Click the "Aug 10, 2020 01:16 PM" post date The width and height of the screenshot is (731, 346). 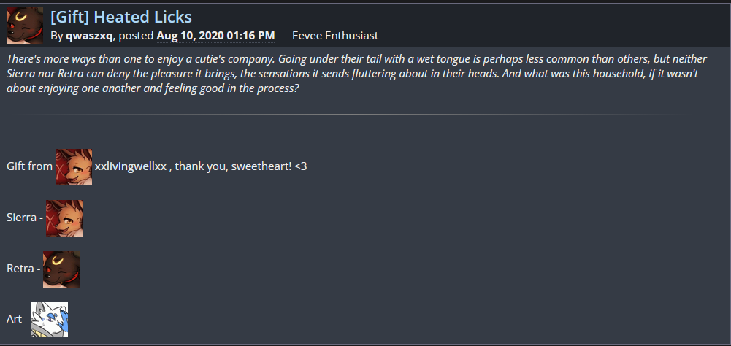click(215, 35)
